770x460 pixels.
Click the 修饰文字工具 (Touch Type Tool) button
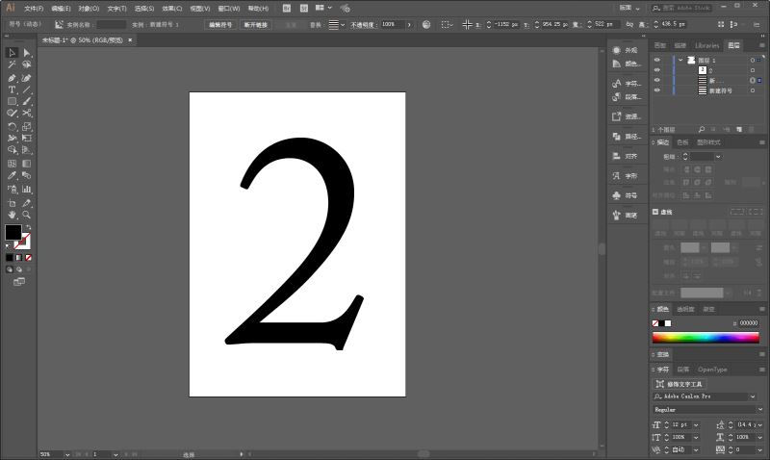pos(680,384)
